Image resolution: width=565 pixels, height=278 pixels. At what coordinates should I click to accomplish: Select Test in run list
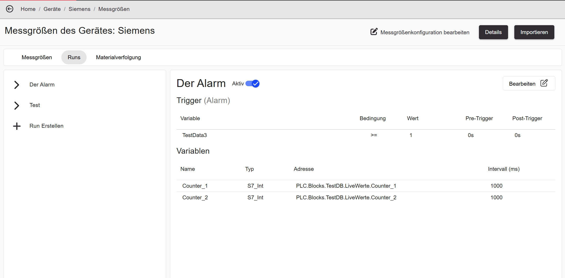click(35, 105)
